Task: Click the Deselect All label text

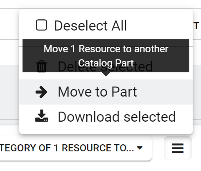Action: coord(90,26)
